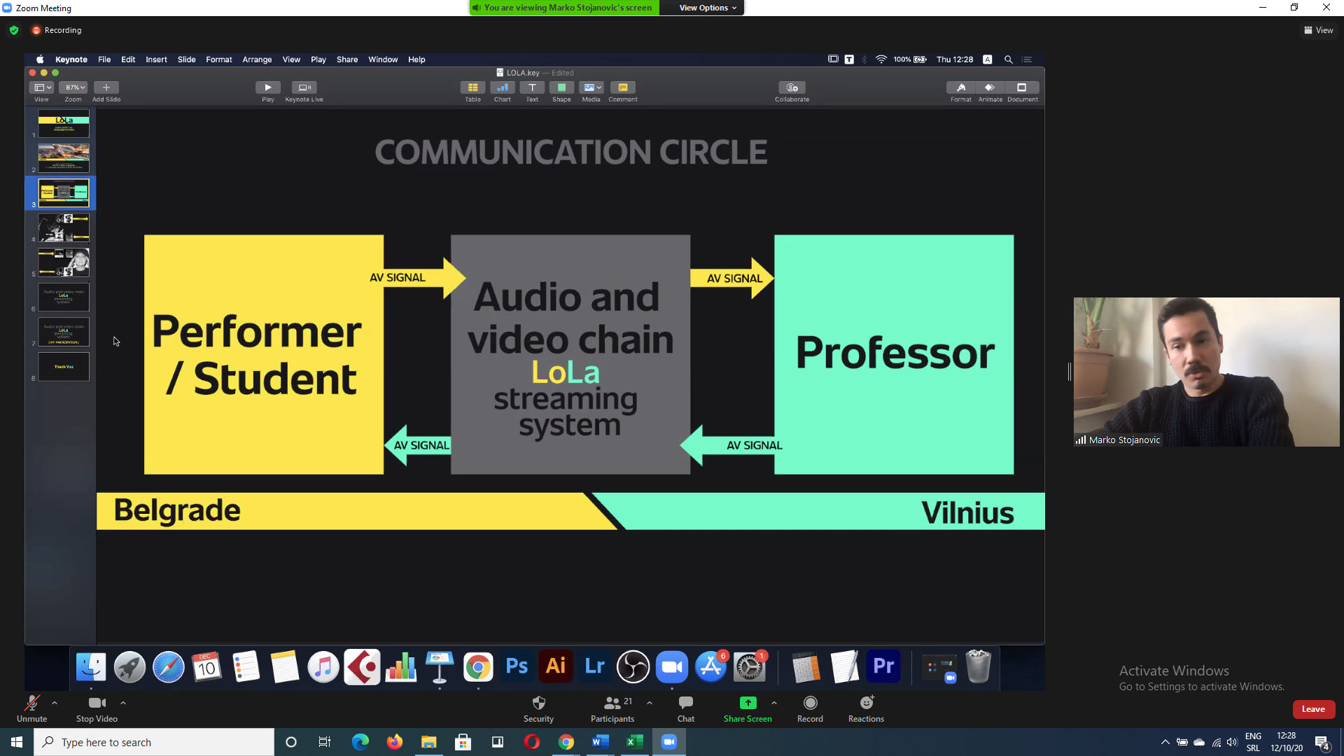Toggle the Record button

coord(810,708)
